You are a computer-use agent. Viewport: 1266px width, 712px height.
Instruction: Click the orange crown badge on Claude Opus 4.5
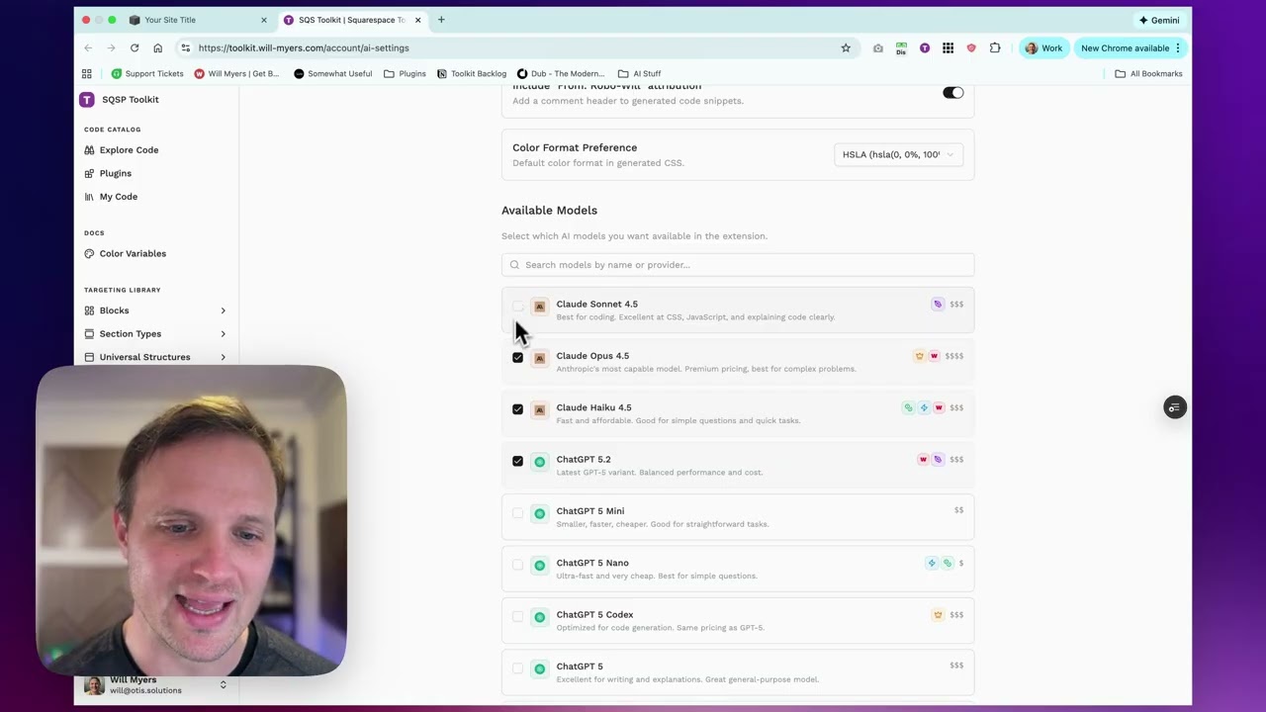tap(919, 356)
